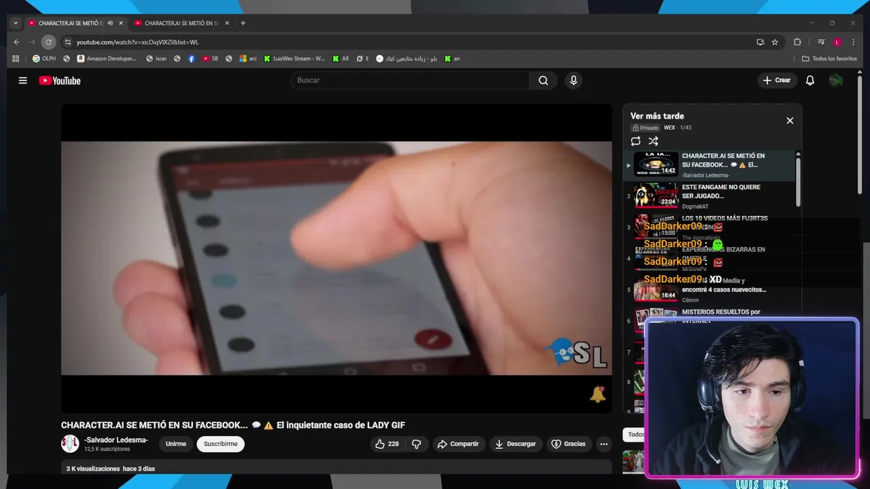This screenshot has height=489, width=870.
Task: Click the Crear create button
Action: point(777,80)
